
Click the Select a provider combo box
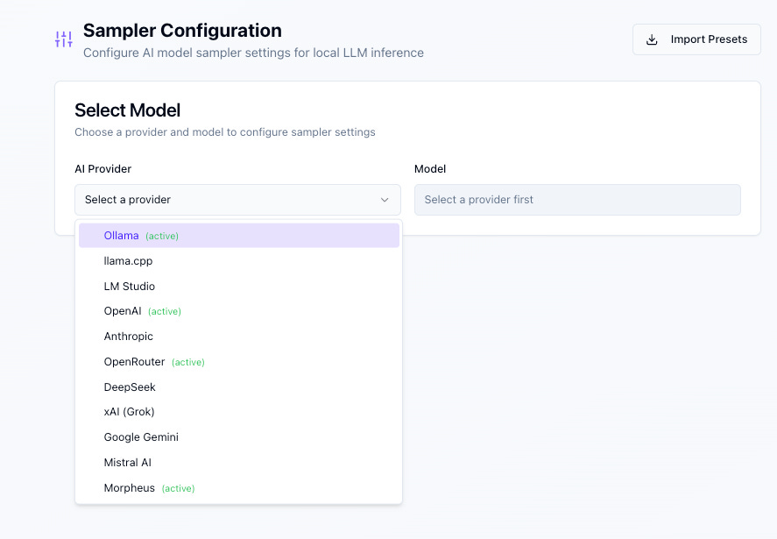237,200
